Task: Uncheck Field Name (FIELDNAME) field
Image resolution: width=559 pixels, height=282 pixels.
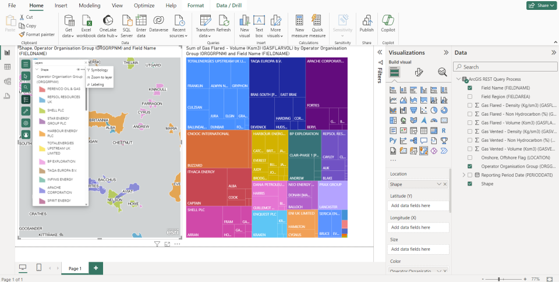Action: (x=470, y=88)
